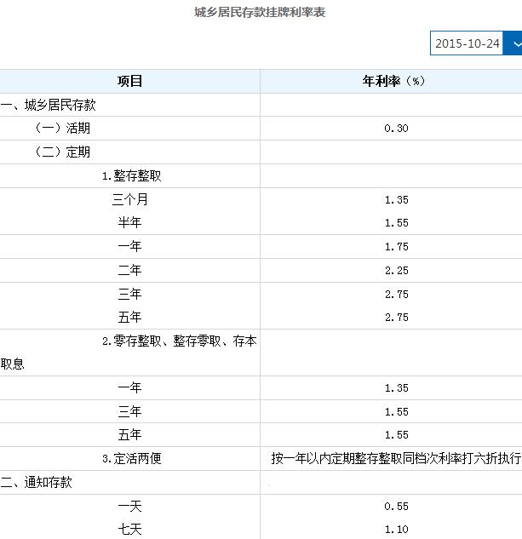
Task: Click the 2.75 rate beside 整存整取 五年
Action: coord(397,318)
